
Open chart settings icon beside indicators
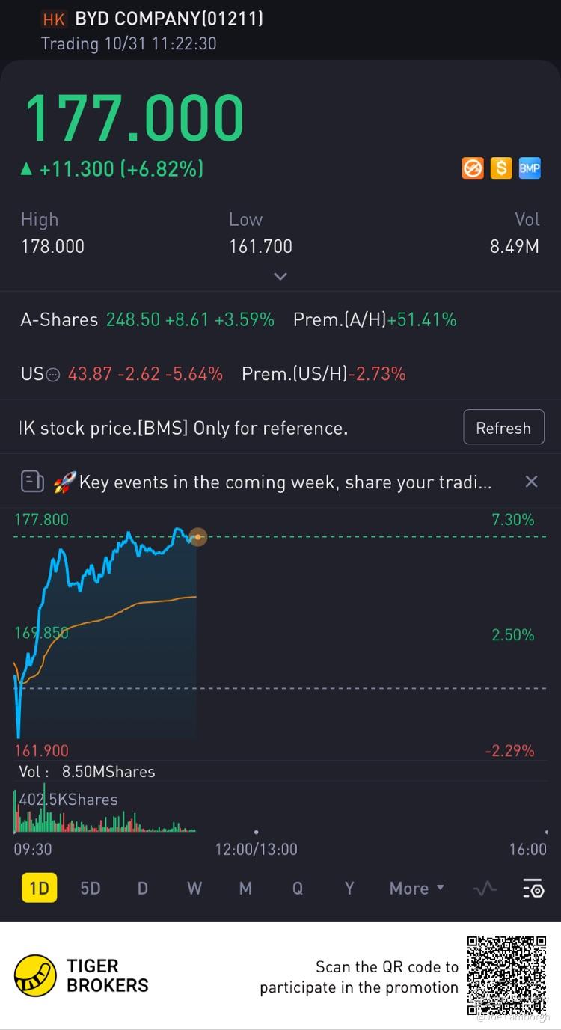click(x=533, y=889)
